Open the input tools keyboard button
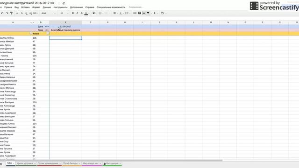 click(x=163, y=13)
